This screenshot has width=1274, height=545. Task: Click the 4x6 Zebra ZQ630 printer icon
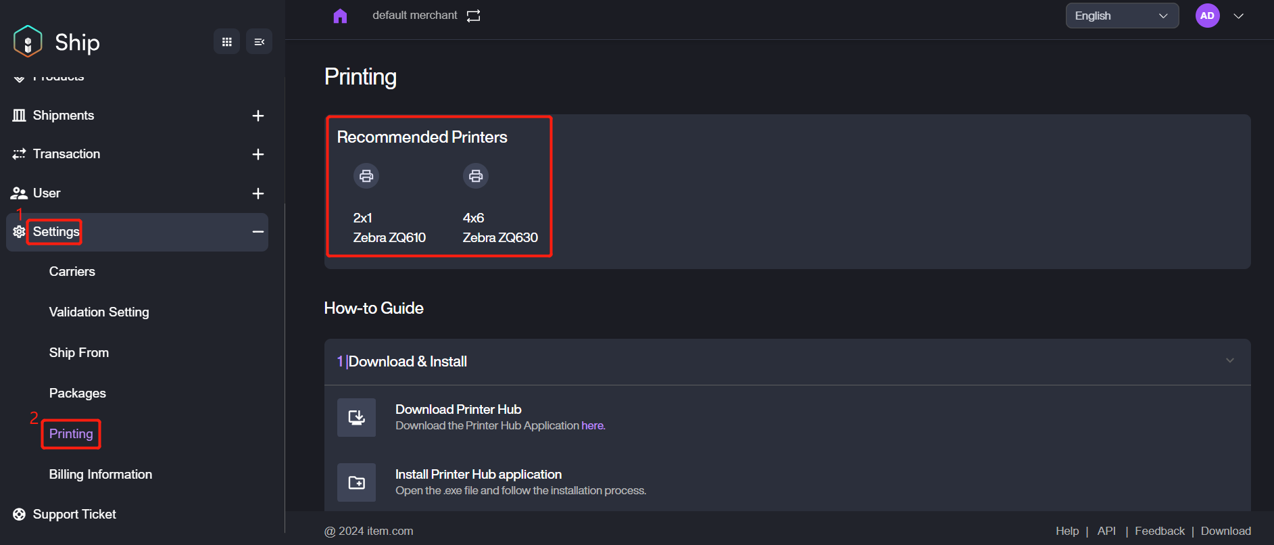coord(476,176)
